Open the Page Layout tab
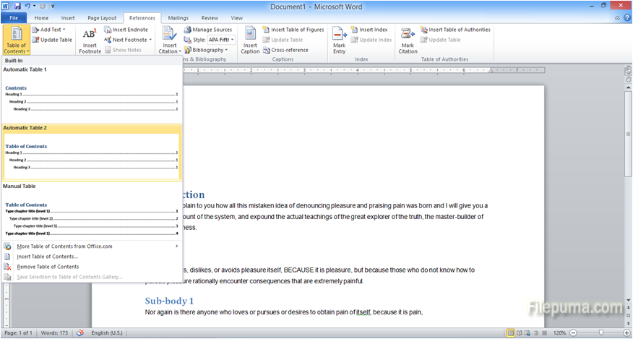Image resolution: width=633 pixels, height=339 pixels. (x=101, y=17)
